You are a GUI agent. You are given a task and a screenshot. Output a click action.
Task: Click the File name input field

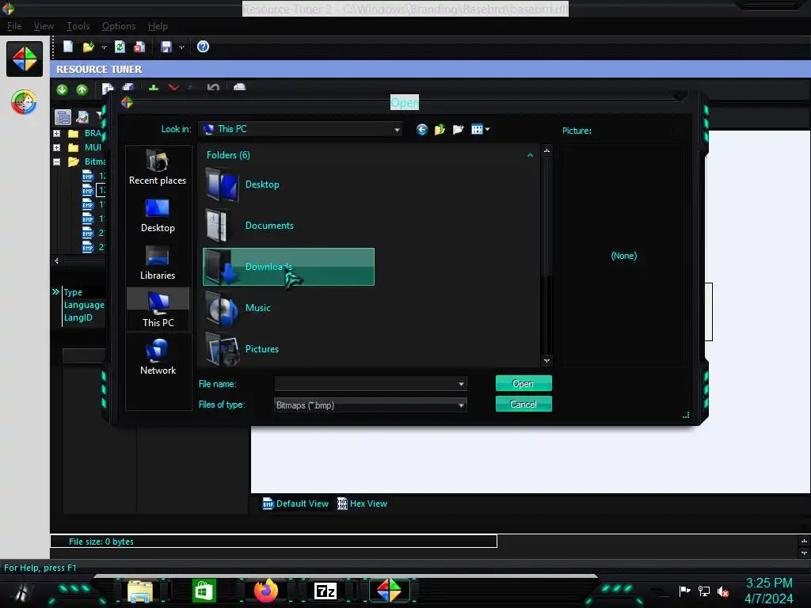point(364,384)
